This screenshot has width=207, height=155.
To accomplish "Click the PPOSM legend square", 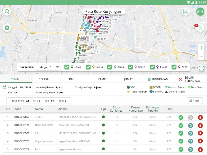I will tap(151, 87).
